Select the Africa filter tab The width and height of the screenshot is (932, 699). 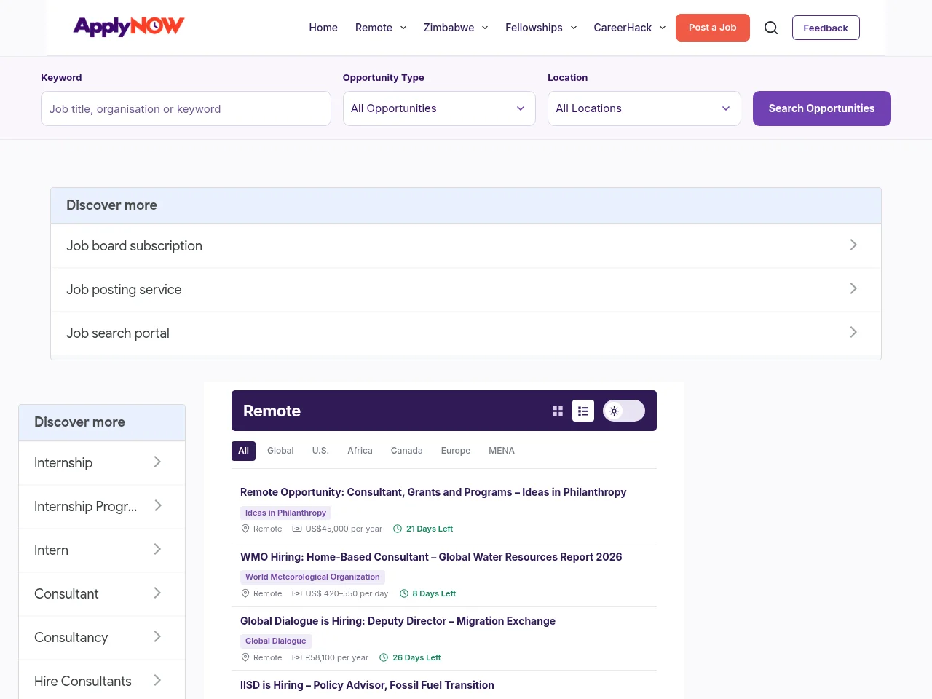tap(360, 451)
